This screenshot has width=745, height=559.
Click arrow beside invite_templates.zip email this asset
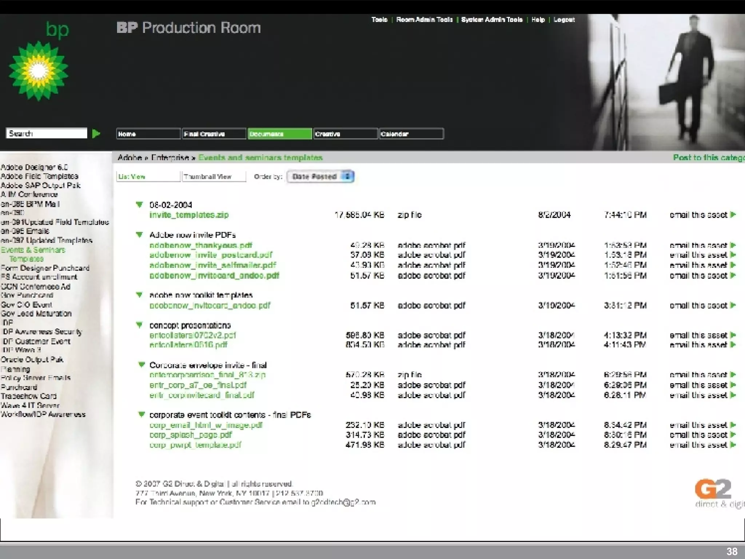(x=733, y=215)
